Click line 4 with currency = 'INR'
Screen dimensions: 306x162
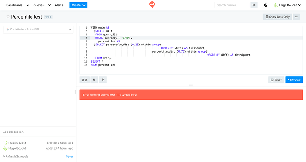(114, 38)
